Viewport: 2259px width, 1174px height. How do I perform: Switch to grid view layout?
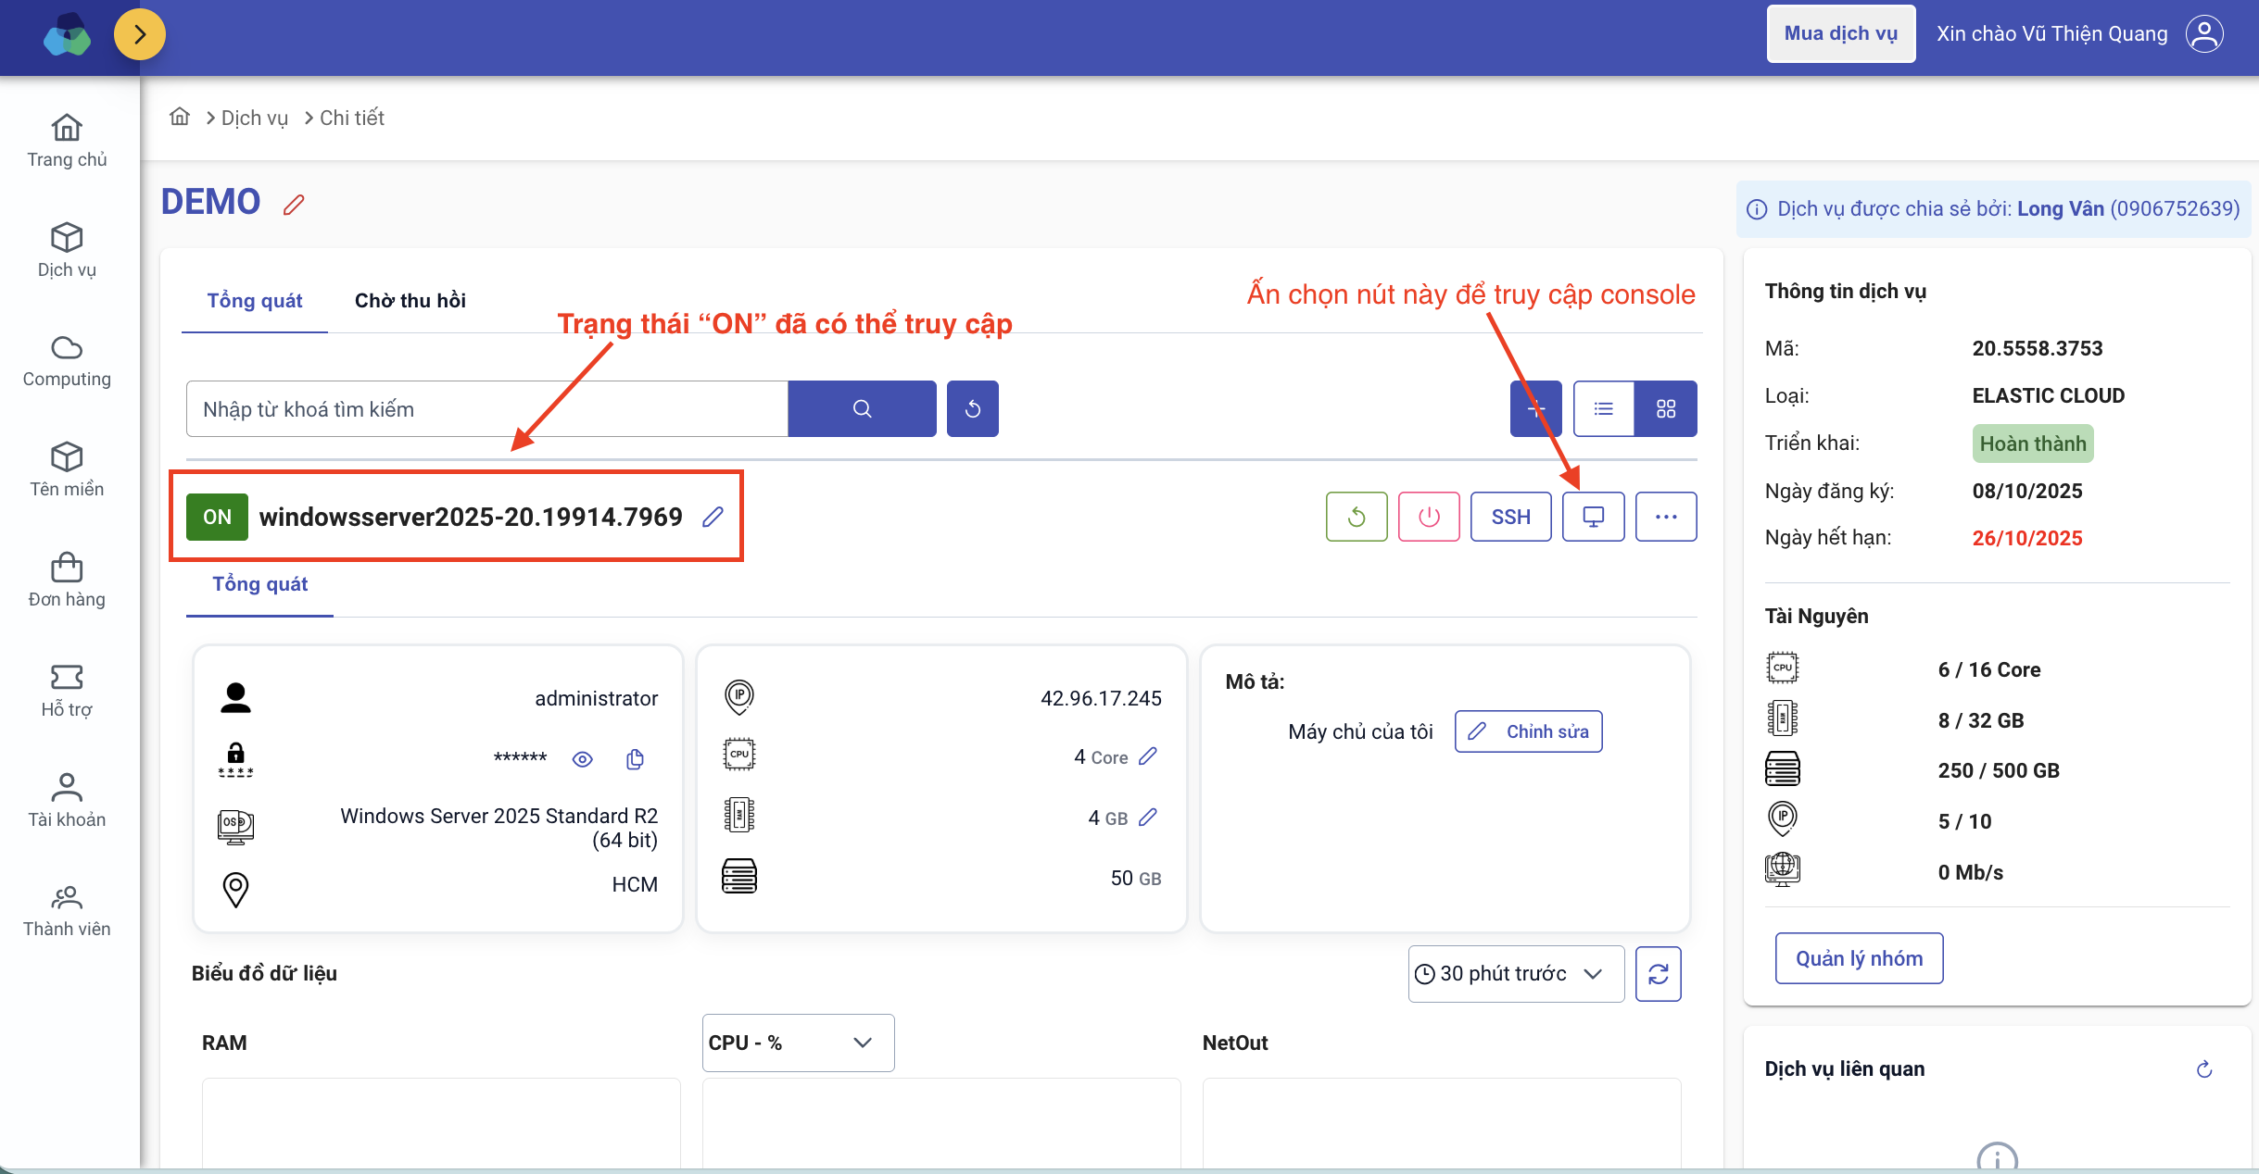coord(1665,408)
